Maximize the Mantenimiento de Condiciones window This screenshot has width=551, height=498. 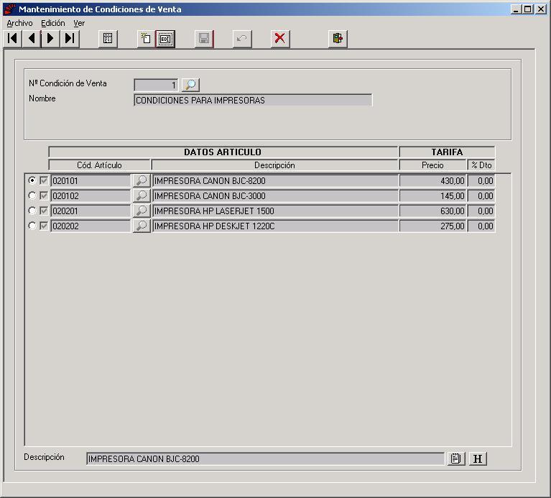(528, 9)
